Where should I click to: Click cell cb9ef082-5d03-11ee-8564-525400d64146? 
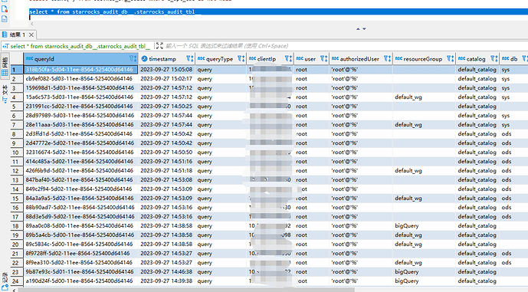click(x=80, y=78)
